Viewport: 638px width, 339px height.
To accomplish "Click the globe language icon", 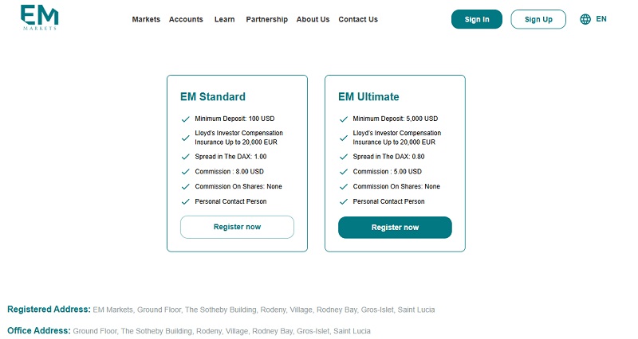I will pos(585,19).
